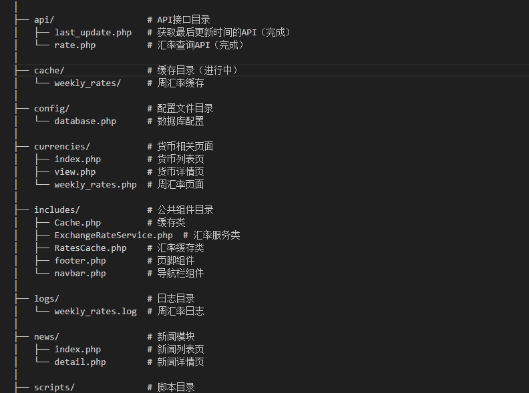Click comment '汇率缓存类'
This screenshot has width=529, height=393.
pos(180,248)
